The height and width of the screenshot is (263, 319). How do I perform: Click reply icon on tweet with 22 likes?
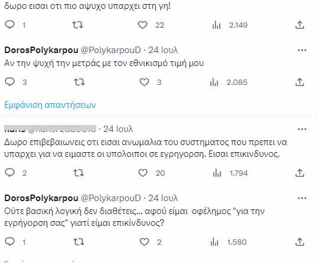9,25
